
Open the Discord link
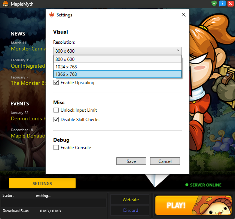pyautogui.click(x=131, y=210)
